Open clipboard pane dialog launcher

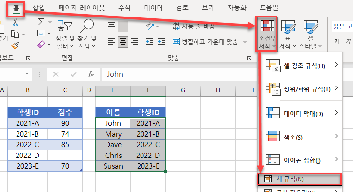click(x=28, y=58)
